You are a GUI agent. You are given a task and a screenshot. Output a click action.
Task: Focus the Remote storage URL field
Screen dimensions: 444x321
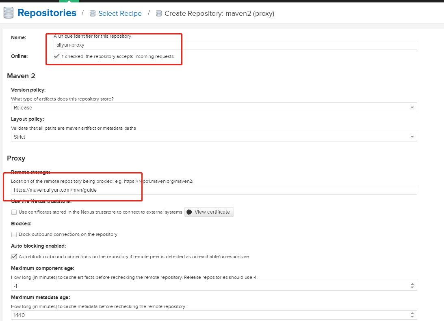(x=214, y=190)
